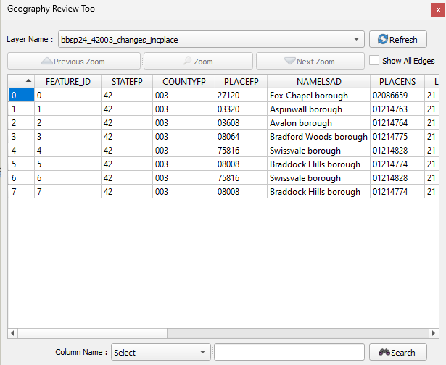This screenshot has width=446, height=365.
Task: Click the Bradford Woods borough cell
Action: coord(318,137)
